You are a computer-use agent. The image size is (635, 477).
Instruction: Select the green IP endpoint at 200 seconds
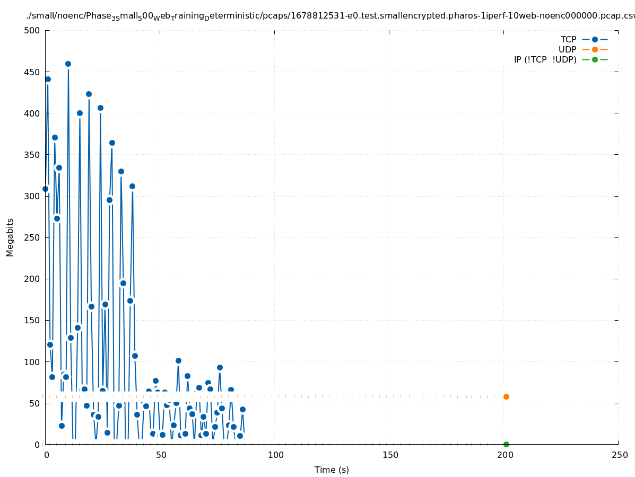(506, 444)
